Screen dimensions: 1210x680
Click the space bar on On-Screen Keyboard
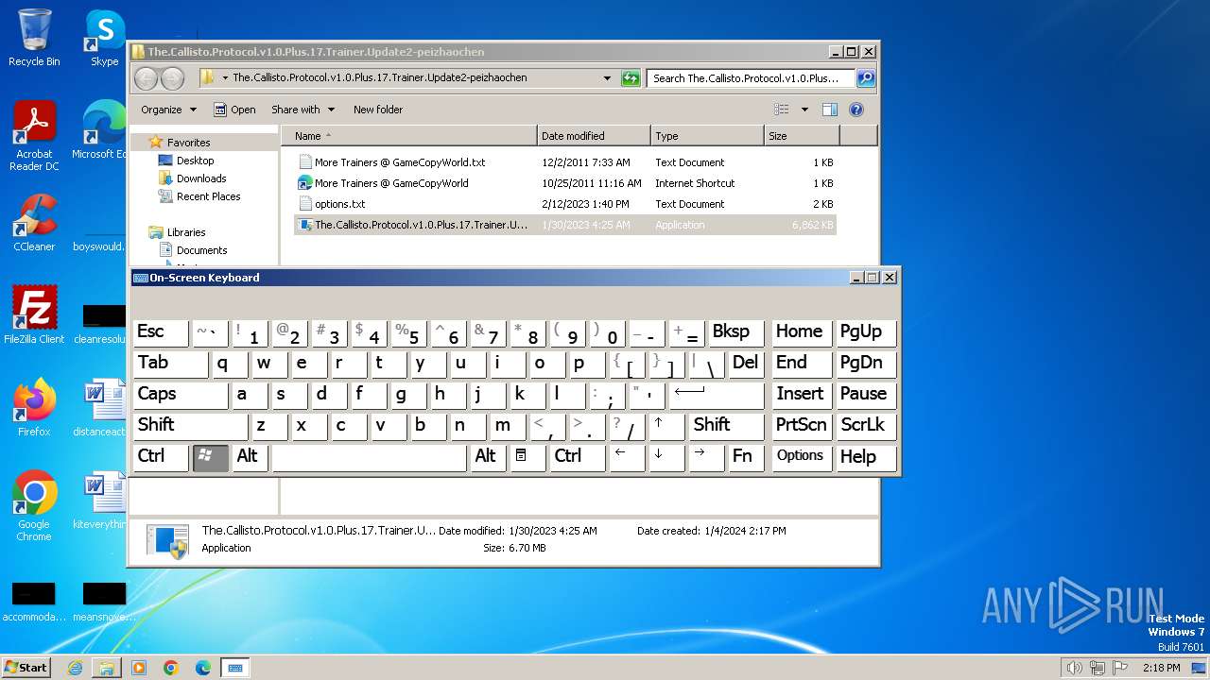pyautogui.click(x=370, y=457)
